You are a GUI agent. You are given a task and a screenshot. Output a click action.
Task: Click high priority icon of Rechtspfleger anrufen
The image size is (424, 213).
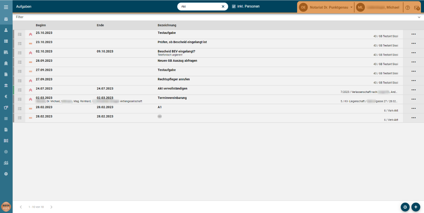pos(30,81)
